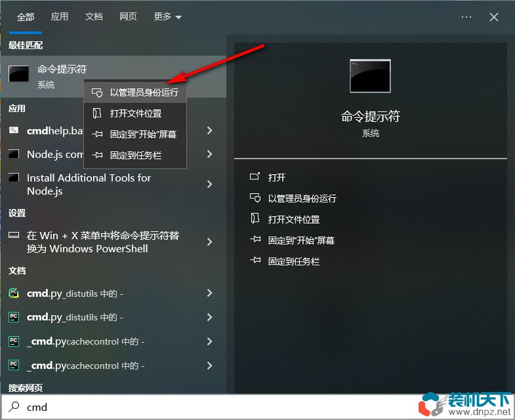Image resolution: width=515 pixels, height=420 pixels.
Task: Click 以管理员身份运行 in the right panel
Action: click(302, 198)
